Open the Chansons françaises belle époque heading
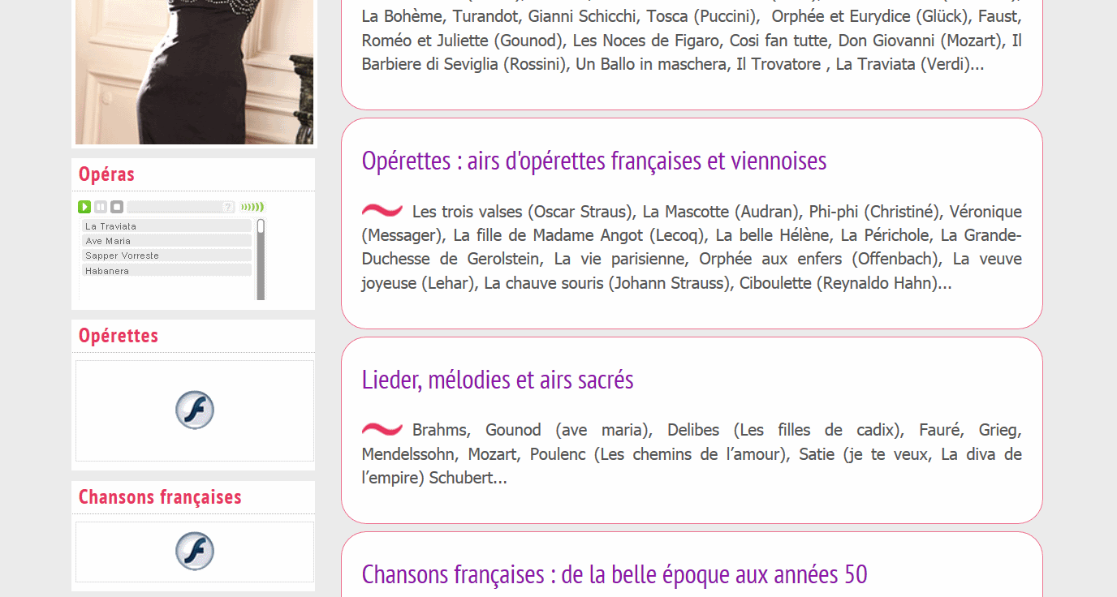Viewport: 1117px width, 597px height. click(615, 574)
